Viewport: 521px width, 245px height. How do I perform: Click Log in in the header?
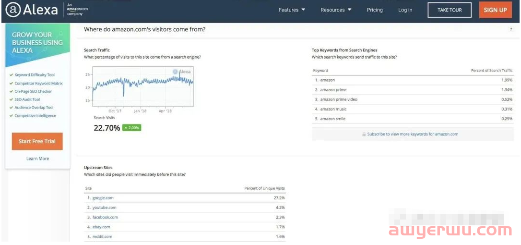tap(405, 10)
